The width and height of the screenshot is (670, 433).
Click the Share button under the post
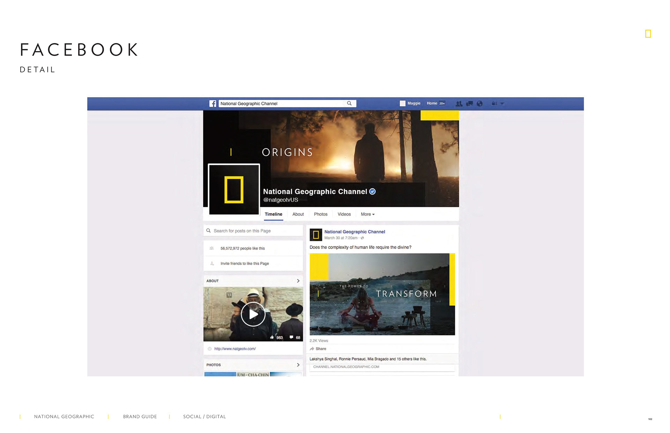coord(318,349)
